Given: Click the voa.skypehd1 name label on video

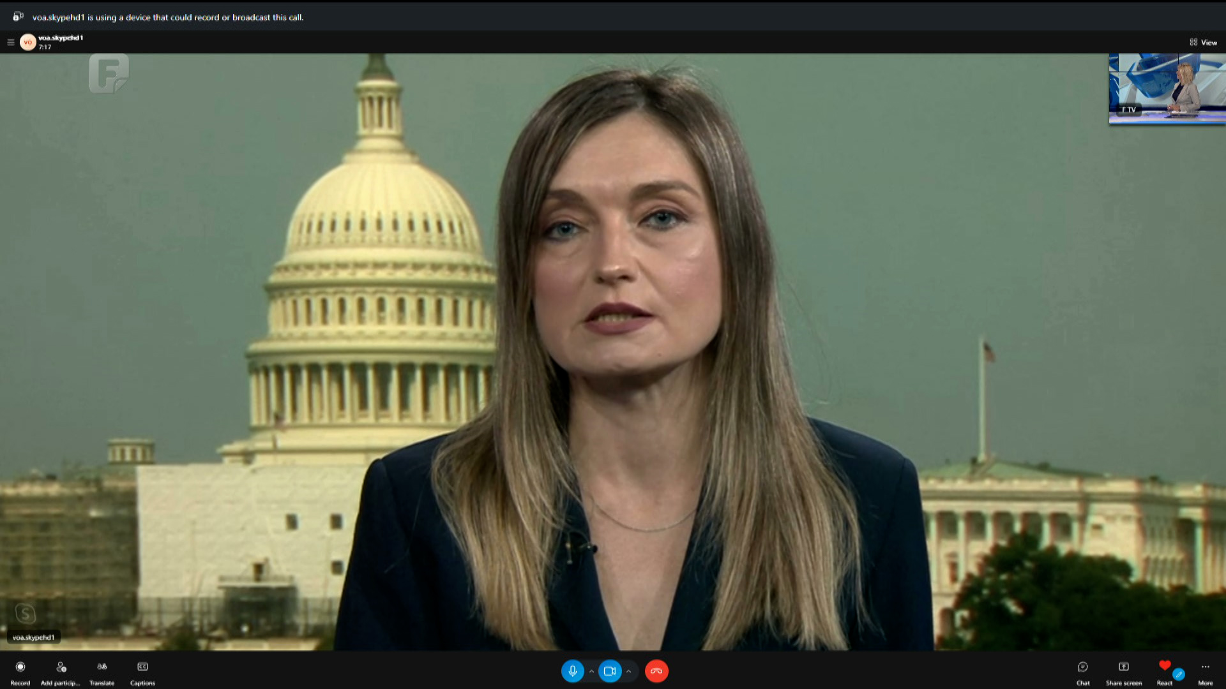Looking at the screenshot, I should point(34,637).
